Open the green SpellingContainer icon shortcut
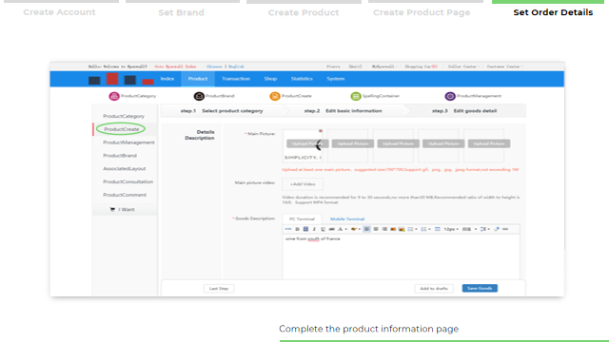The image size is (609, 342). click(x=355, y=96)
